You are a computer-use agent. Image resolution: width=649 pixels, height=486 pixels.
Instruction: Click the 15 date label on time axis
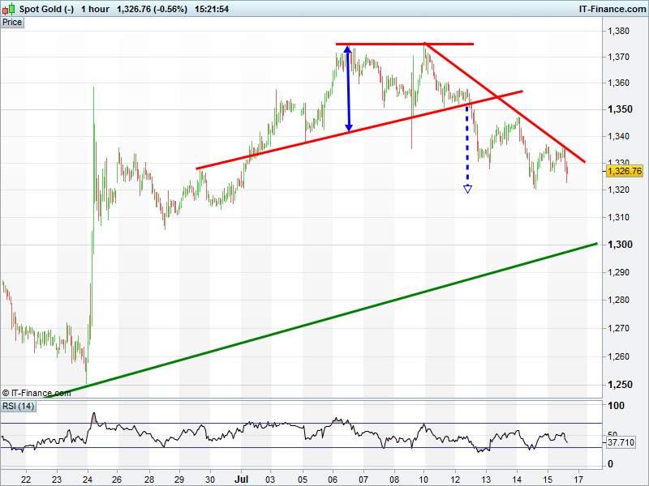pos(548,480)
